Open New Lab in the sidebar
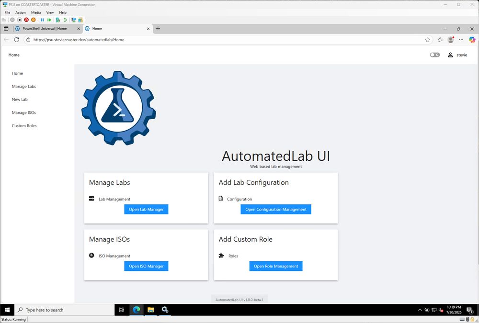Image resolution: width=479 pixels, height=323 pixels. click(20, 100)
